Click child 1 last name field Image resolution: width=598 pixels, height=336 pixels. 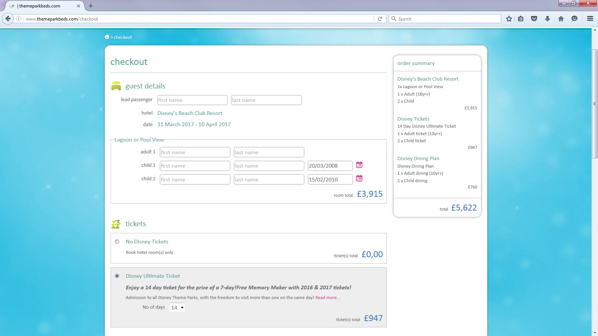(269, 166)
